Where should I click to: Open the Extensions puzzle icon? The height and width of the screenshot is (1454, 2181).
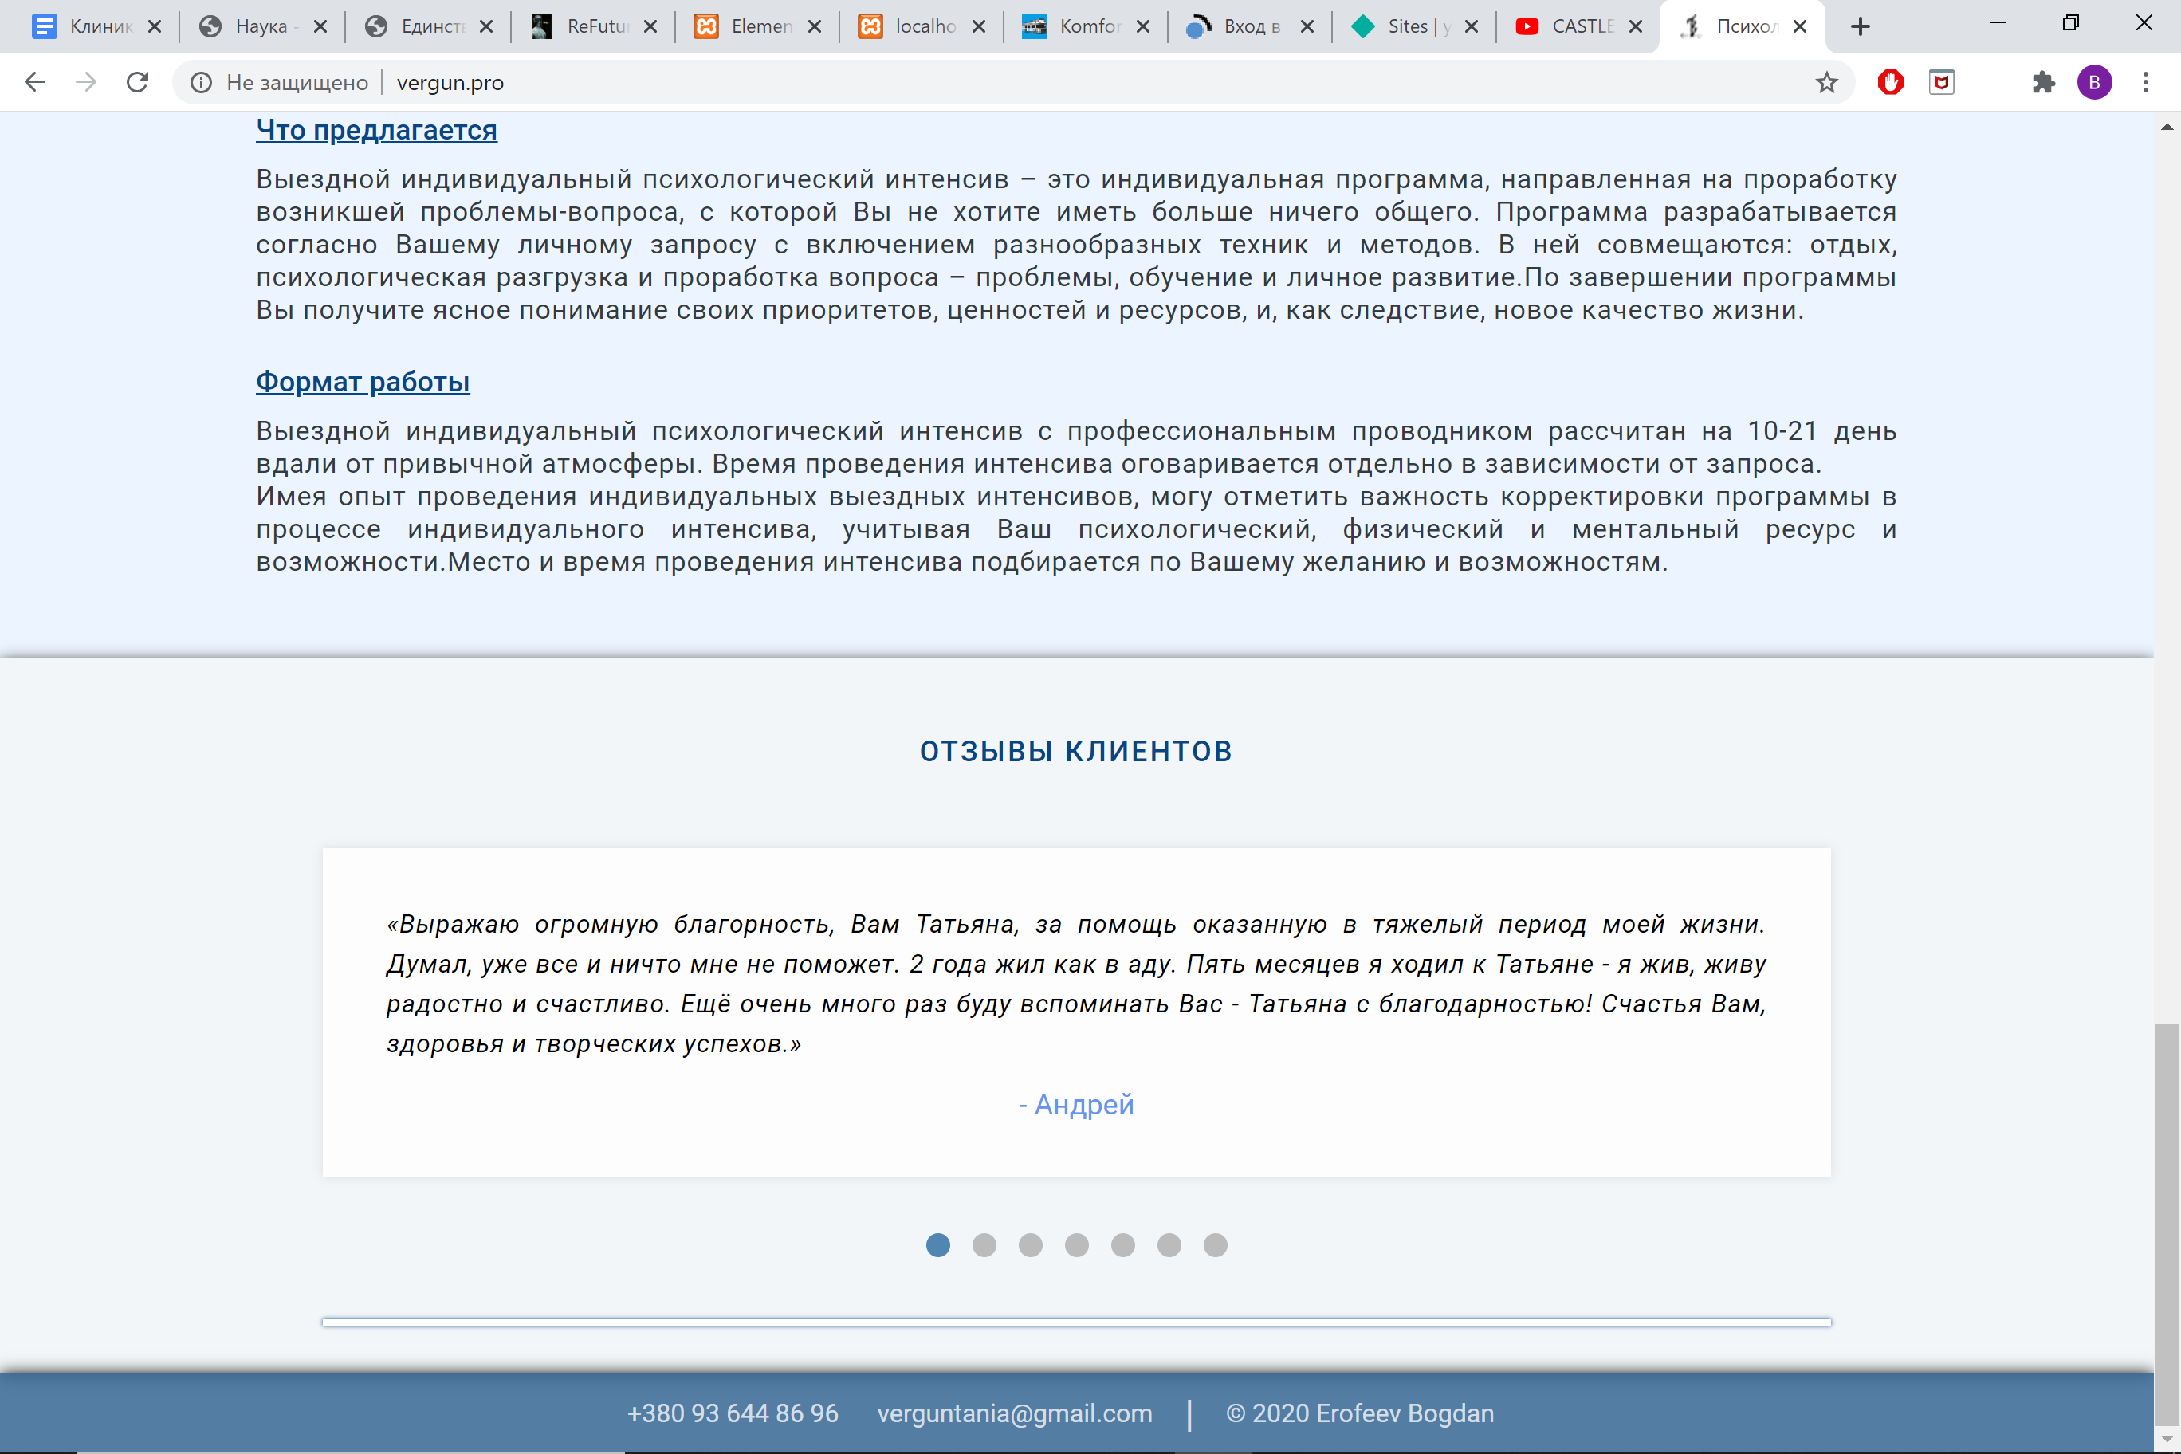[x=2043, y=83]
